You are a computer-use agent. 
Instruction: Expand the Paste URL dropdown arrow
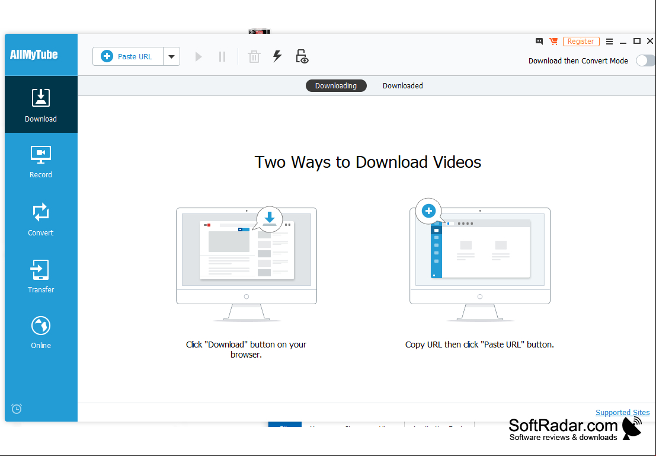pos(171,56)
